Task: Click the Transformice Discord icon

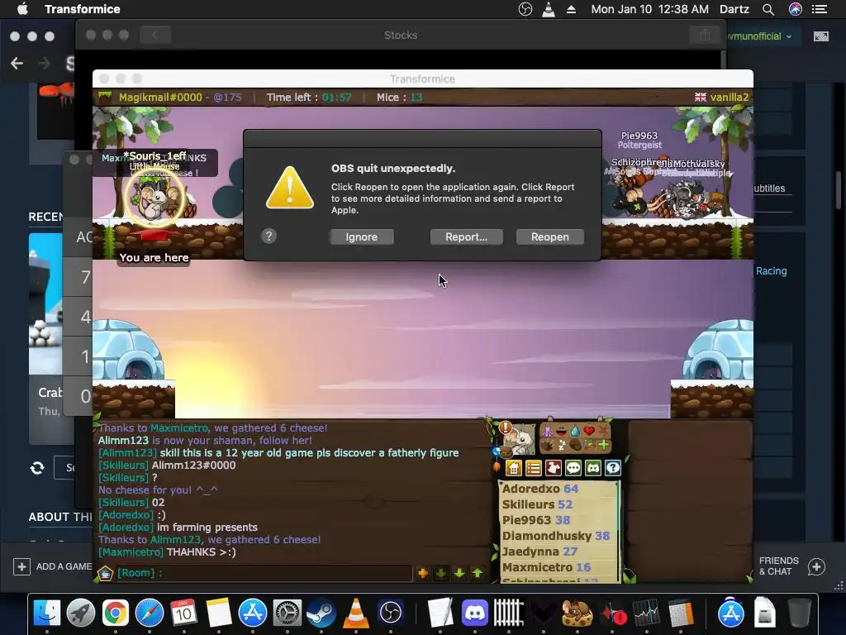Action: coord(593,468)
